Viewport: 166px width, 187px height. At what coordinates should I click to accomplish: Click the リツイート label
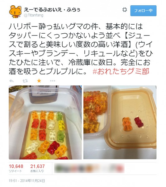coord(15,171)
